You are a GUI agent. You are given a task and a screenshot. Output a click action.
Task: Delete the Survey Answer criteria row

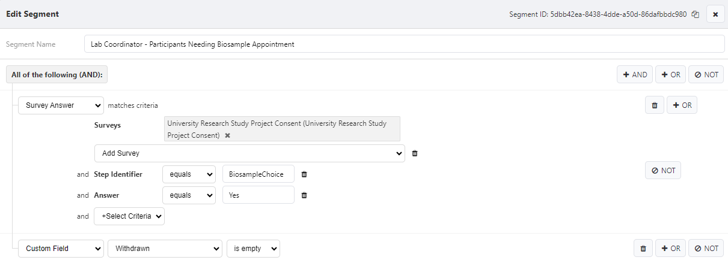pyautogui.click(x=655, y=105)
